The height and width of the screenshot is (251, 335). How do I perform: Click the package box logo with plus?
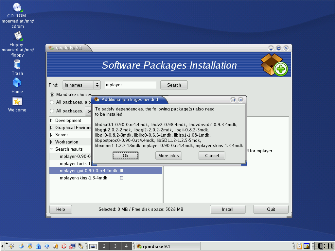[274, 65]
